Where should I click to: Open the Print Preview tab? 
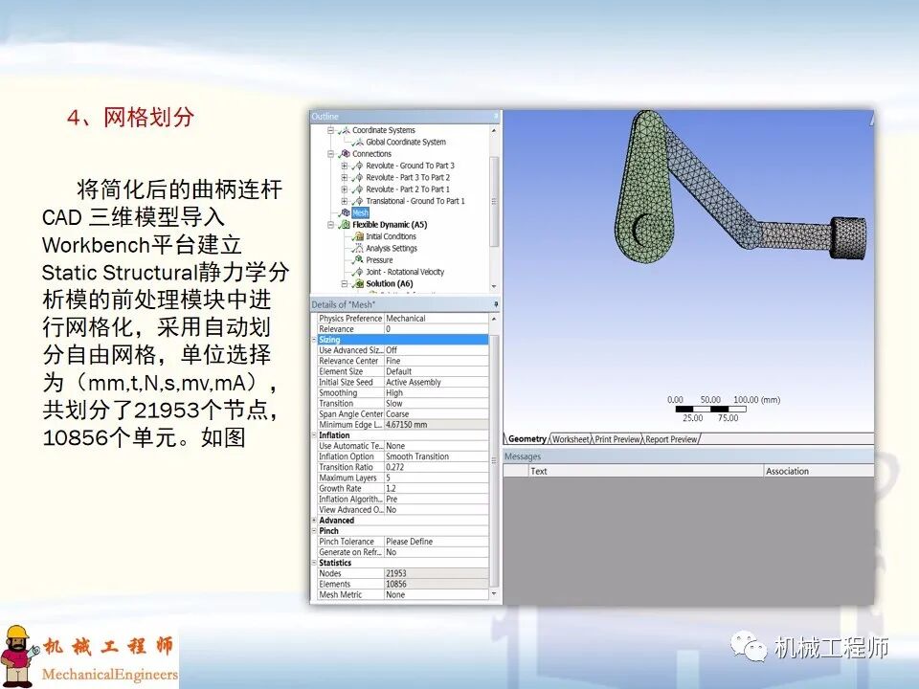tap(617, 439)
